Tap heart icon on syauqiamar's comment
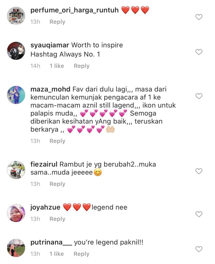The image size is (215, 264). click(x=199, y=52)
